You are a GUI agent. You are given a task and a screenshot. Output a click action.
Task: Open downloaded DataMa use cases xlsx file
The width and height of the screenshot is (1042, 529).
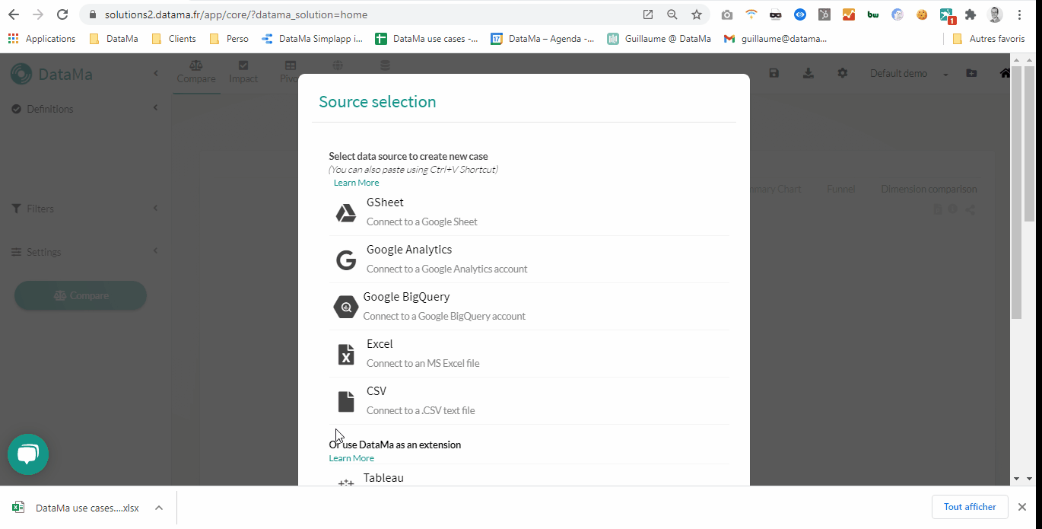pyautogui.click(x=76, y=508)
